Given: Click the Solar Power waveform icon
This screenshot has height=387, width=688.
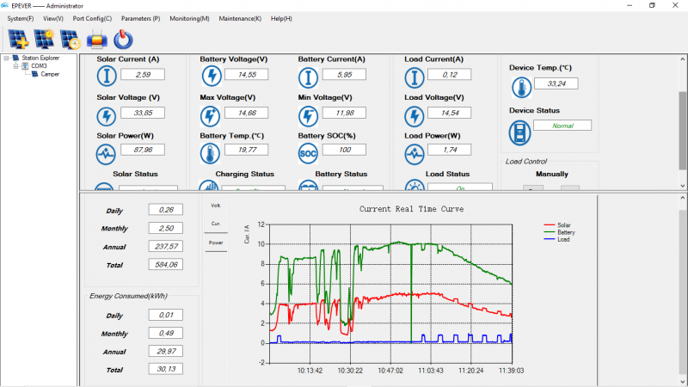Looking at the screenshot, I should (106, 153).
